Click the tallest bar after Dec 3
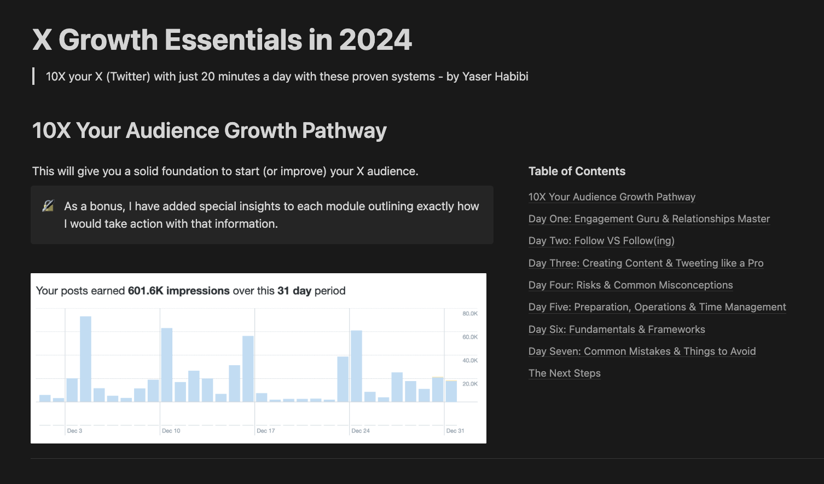The image size is (824, 484). coord(85,359)
